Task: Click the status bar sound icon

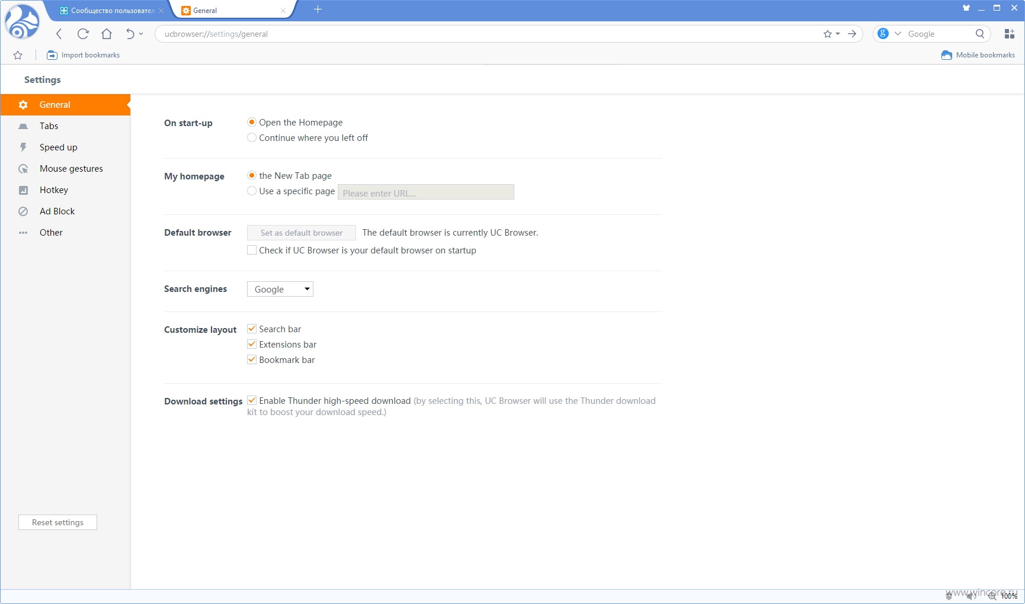Action: tap(970, 596)
